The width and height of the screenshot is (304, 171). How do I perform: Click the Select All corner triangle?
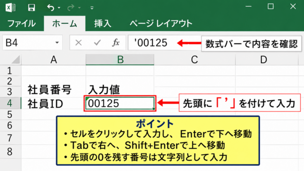tap(16, 59)
